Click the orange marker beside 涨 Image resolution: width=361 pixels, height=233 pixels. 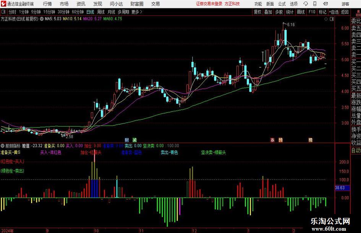[x=280, y=140]
